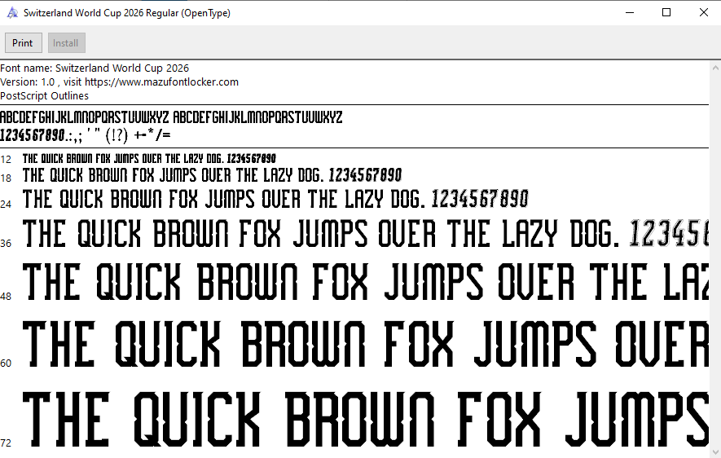Viewport: 721px width, 458px height.
Task: Click the "PostScript Outlines" text
Action: pyautogui.click(x=44, y=96)
